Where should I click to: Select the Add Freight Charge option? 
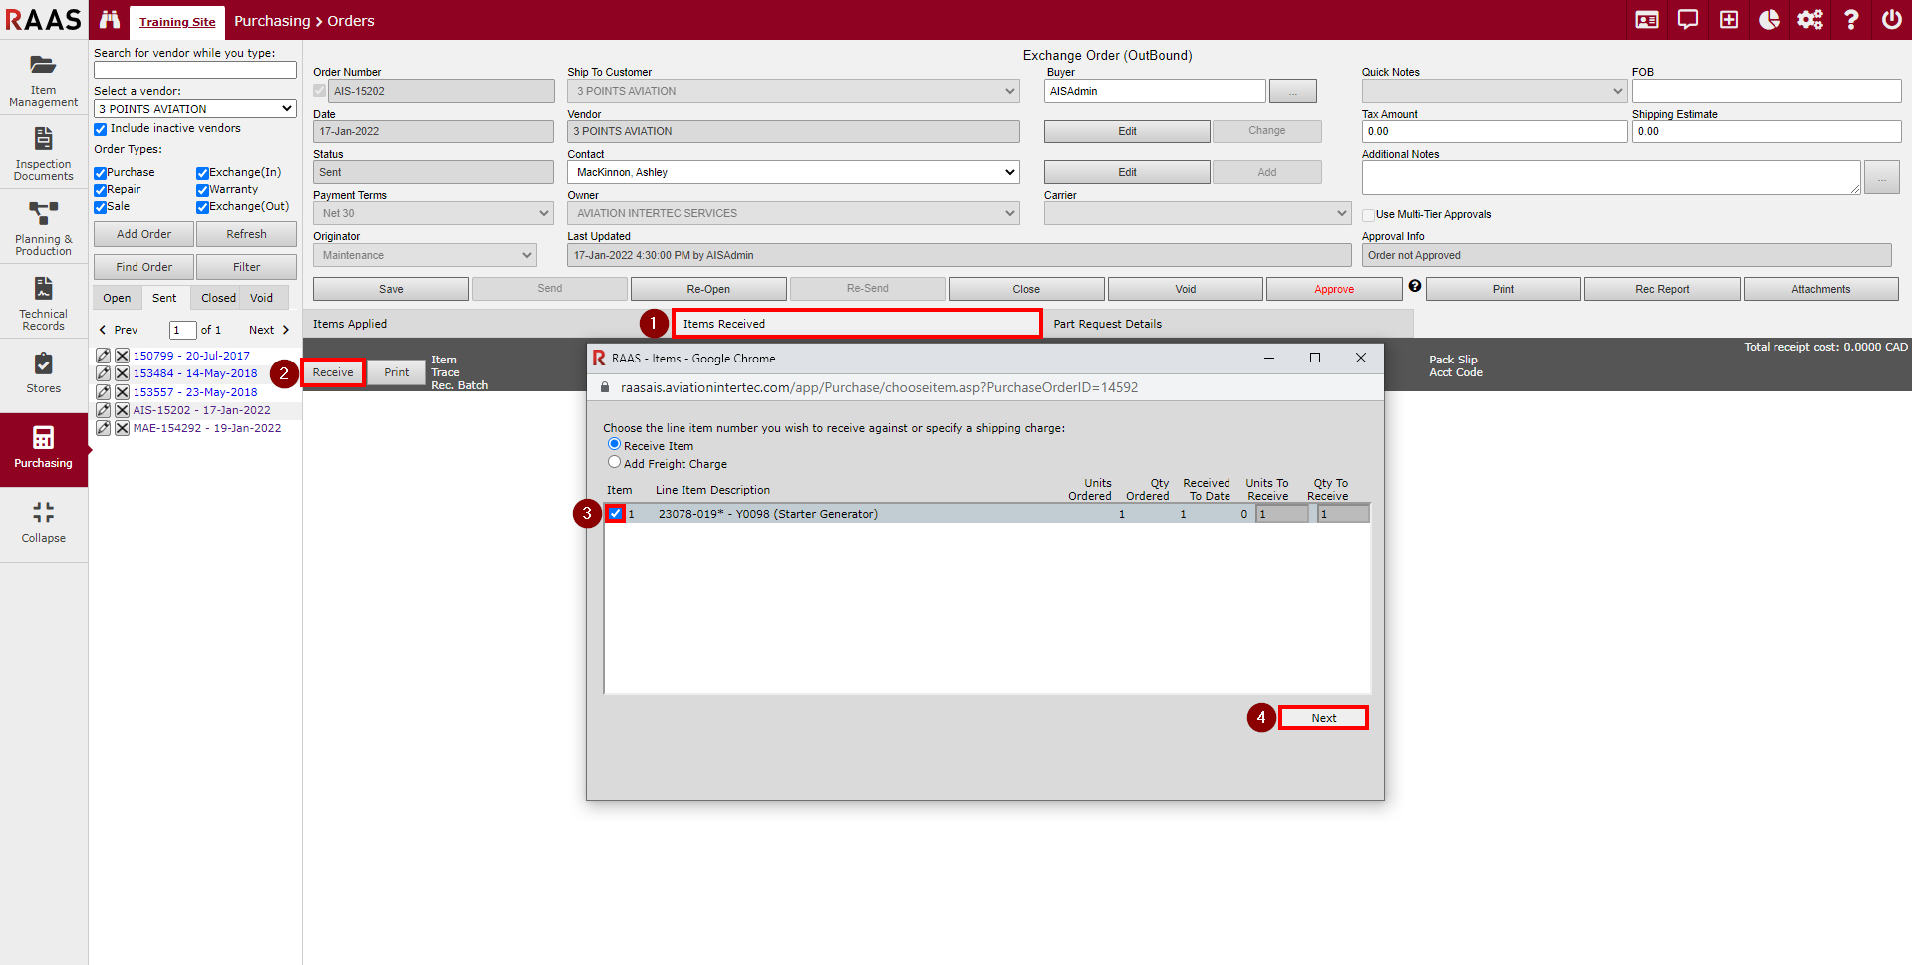pyautogui.click(x=615, y=463)
